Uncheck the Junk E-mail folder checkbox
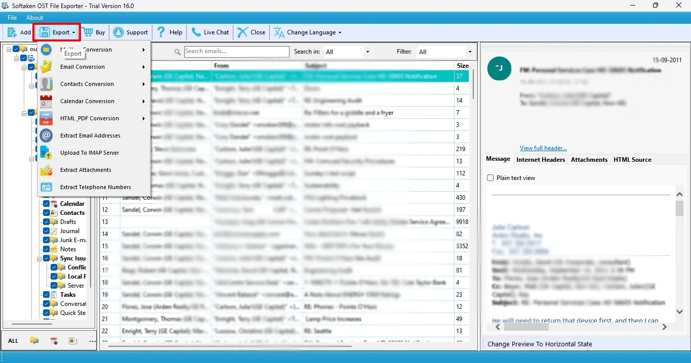 pyautogui.click(x=47, y=240)
